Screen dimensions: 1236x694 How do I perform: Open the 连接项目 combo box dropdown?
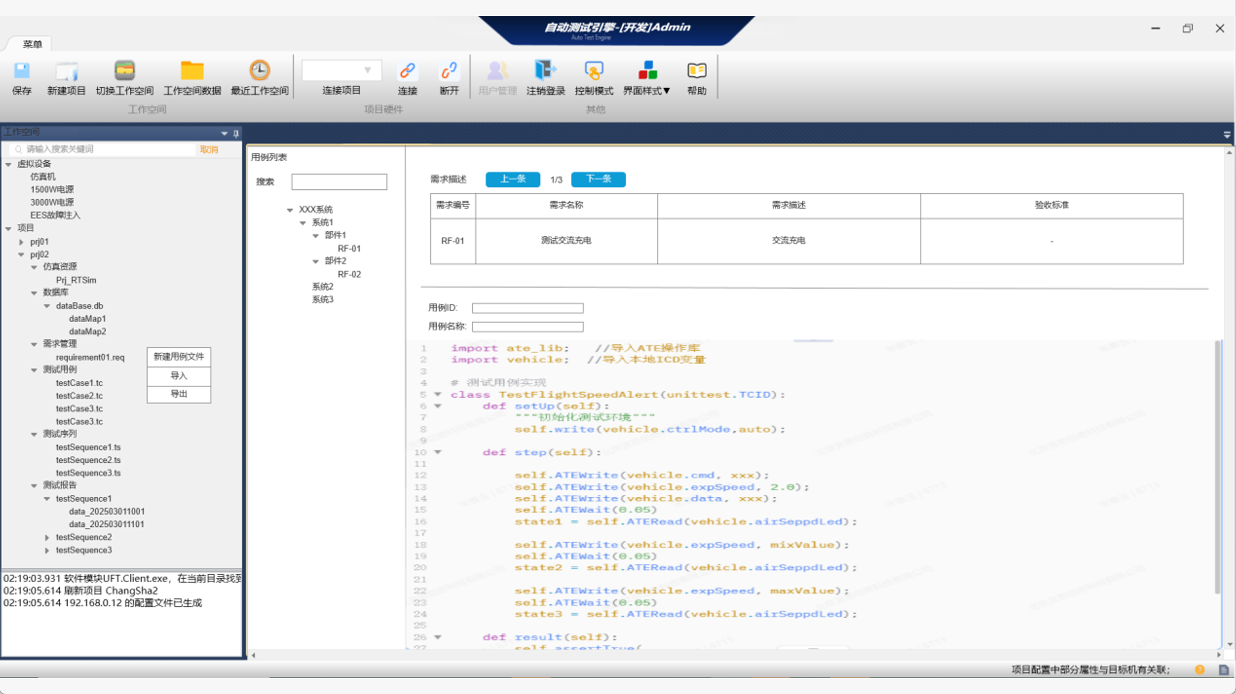click(367, 70)
